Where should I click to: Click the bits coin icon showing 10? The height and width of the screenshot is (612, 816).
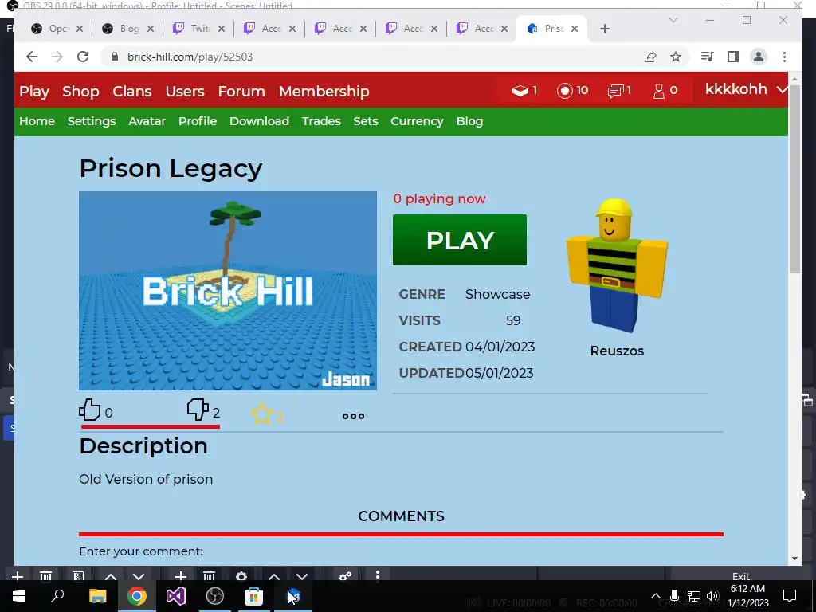[565, 91]
